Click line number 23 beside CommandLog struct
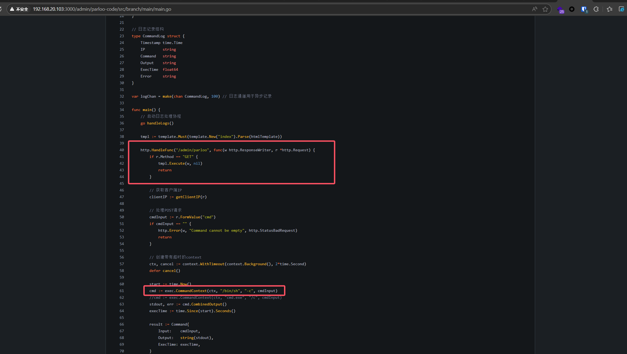 tap(122, 36)
